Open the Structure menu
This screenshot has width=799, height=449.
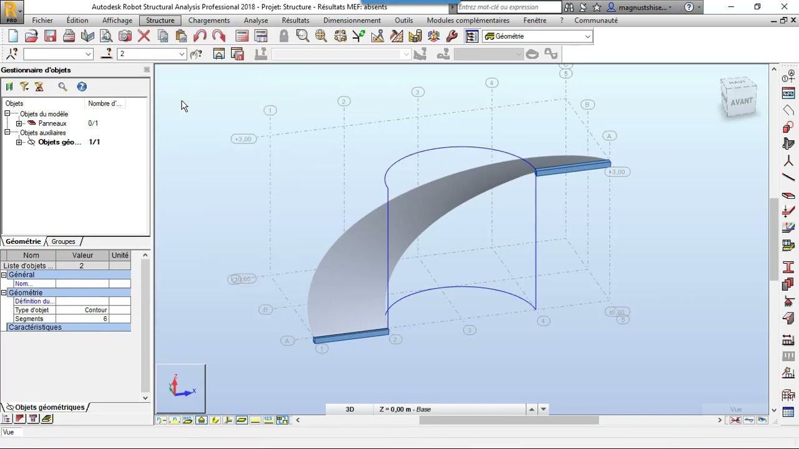pos(160,21)
